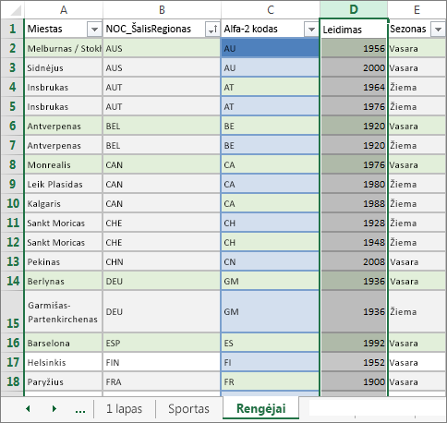Switch to the Sportas sheet tab
Viewport: 447px width, 423px height.
pos(188,409)
